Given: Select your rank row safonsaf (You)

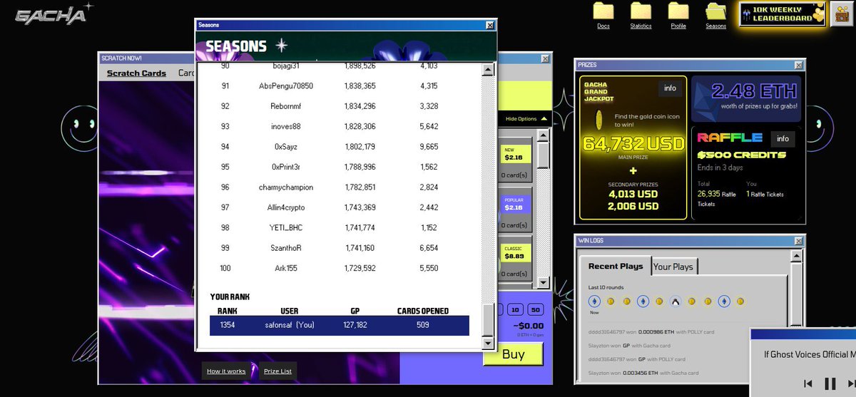Looking at the screenshot, I should 340,325.
